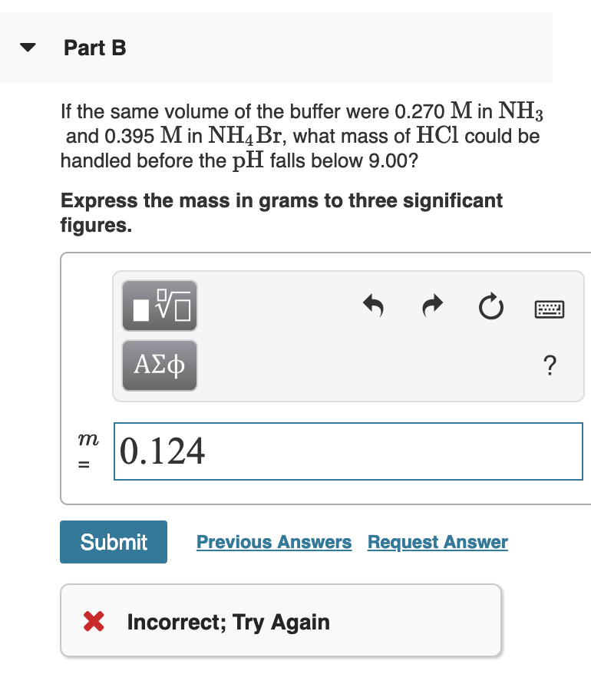
Task: Undo the last answer edit
Action: tap(374, 305)
